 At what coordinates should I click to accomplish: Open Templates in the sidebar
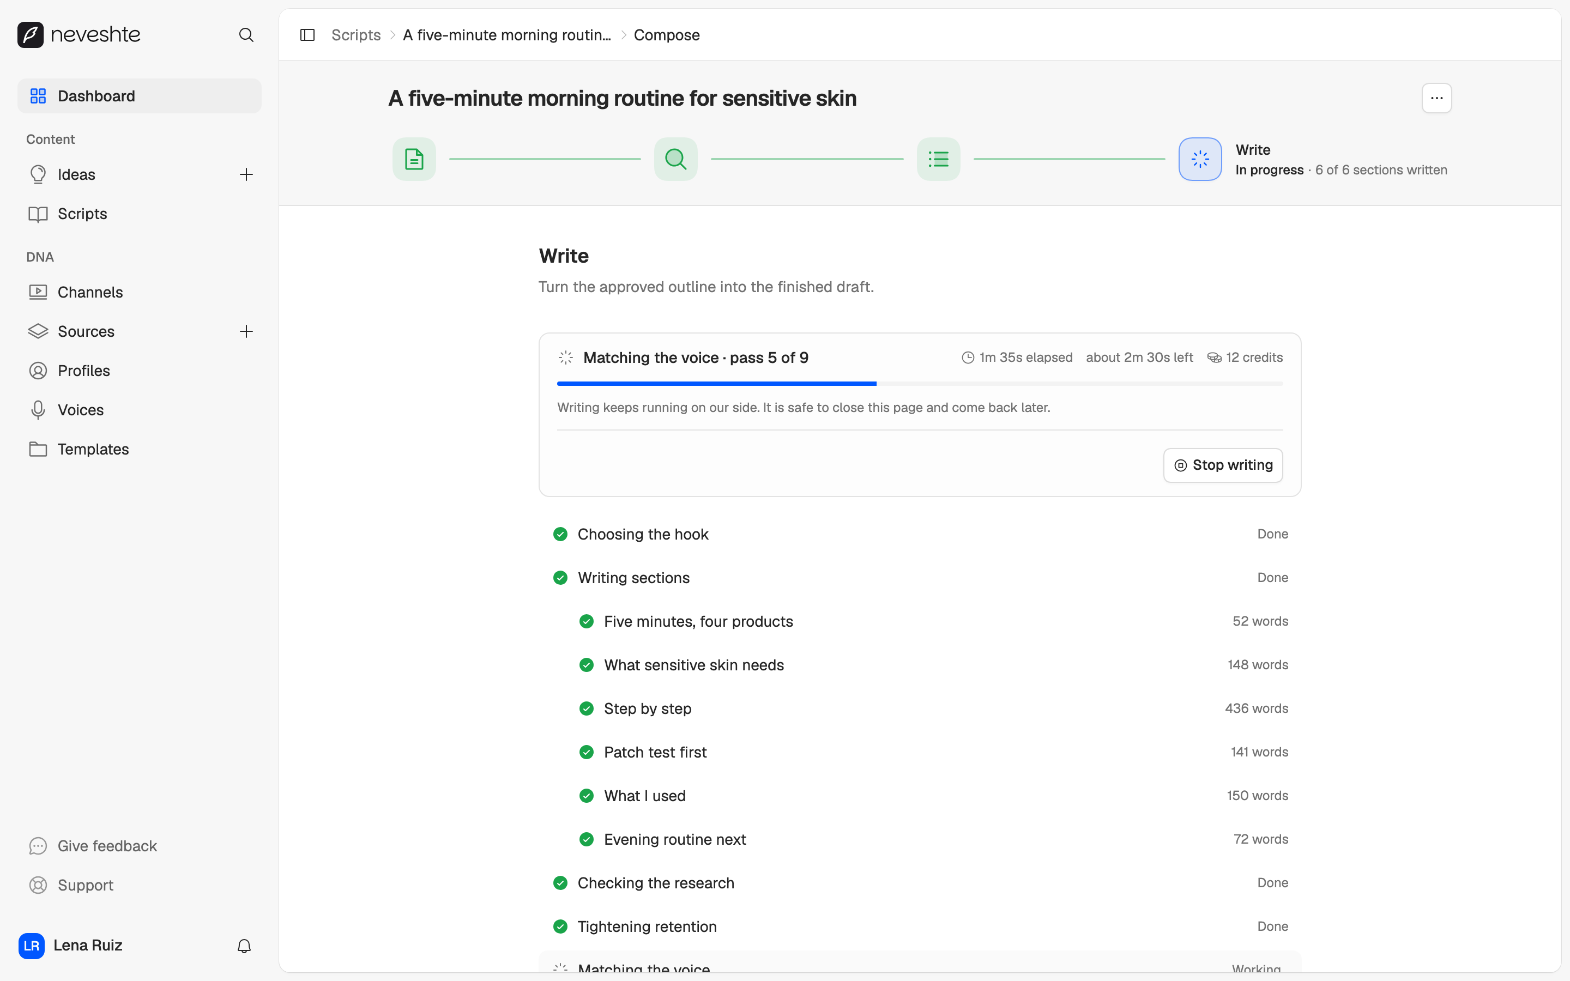click(140, 450)
